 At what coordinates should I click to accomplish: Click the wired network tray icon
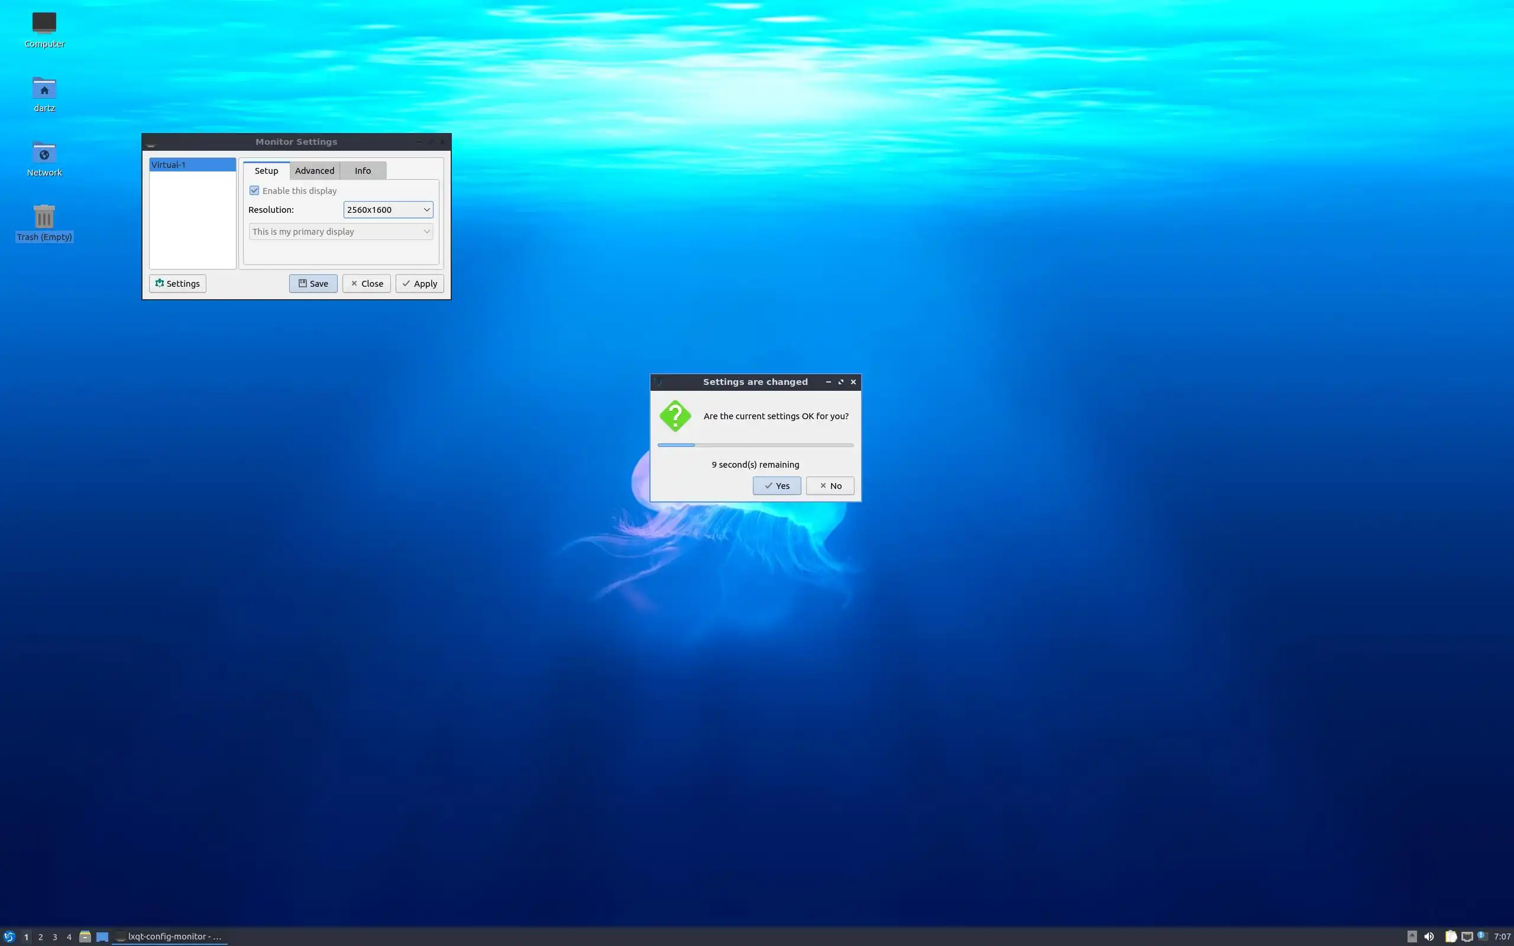click(1467, 937)
